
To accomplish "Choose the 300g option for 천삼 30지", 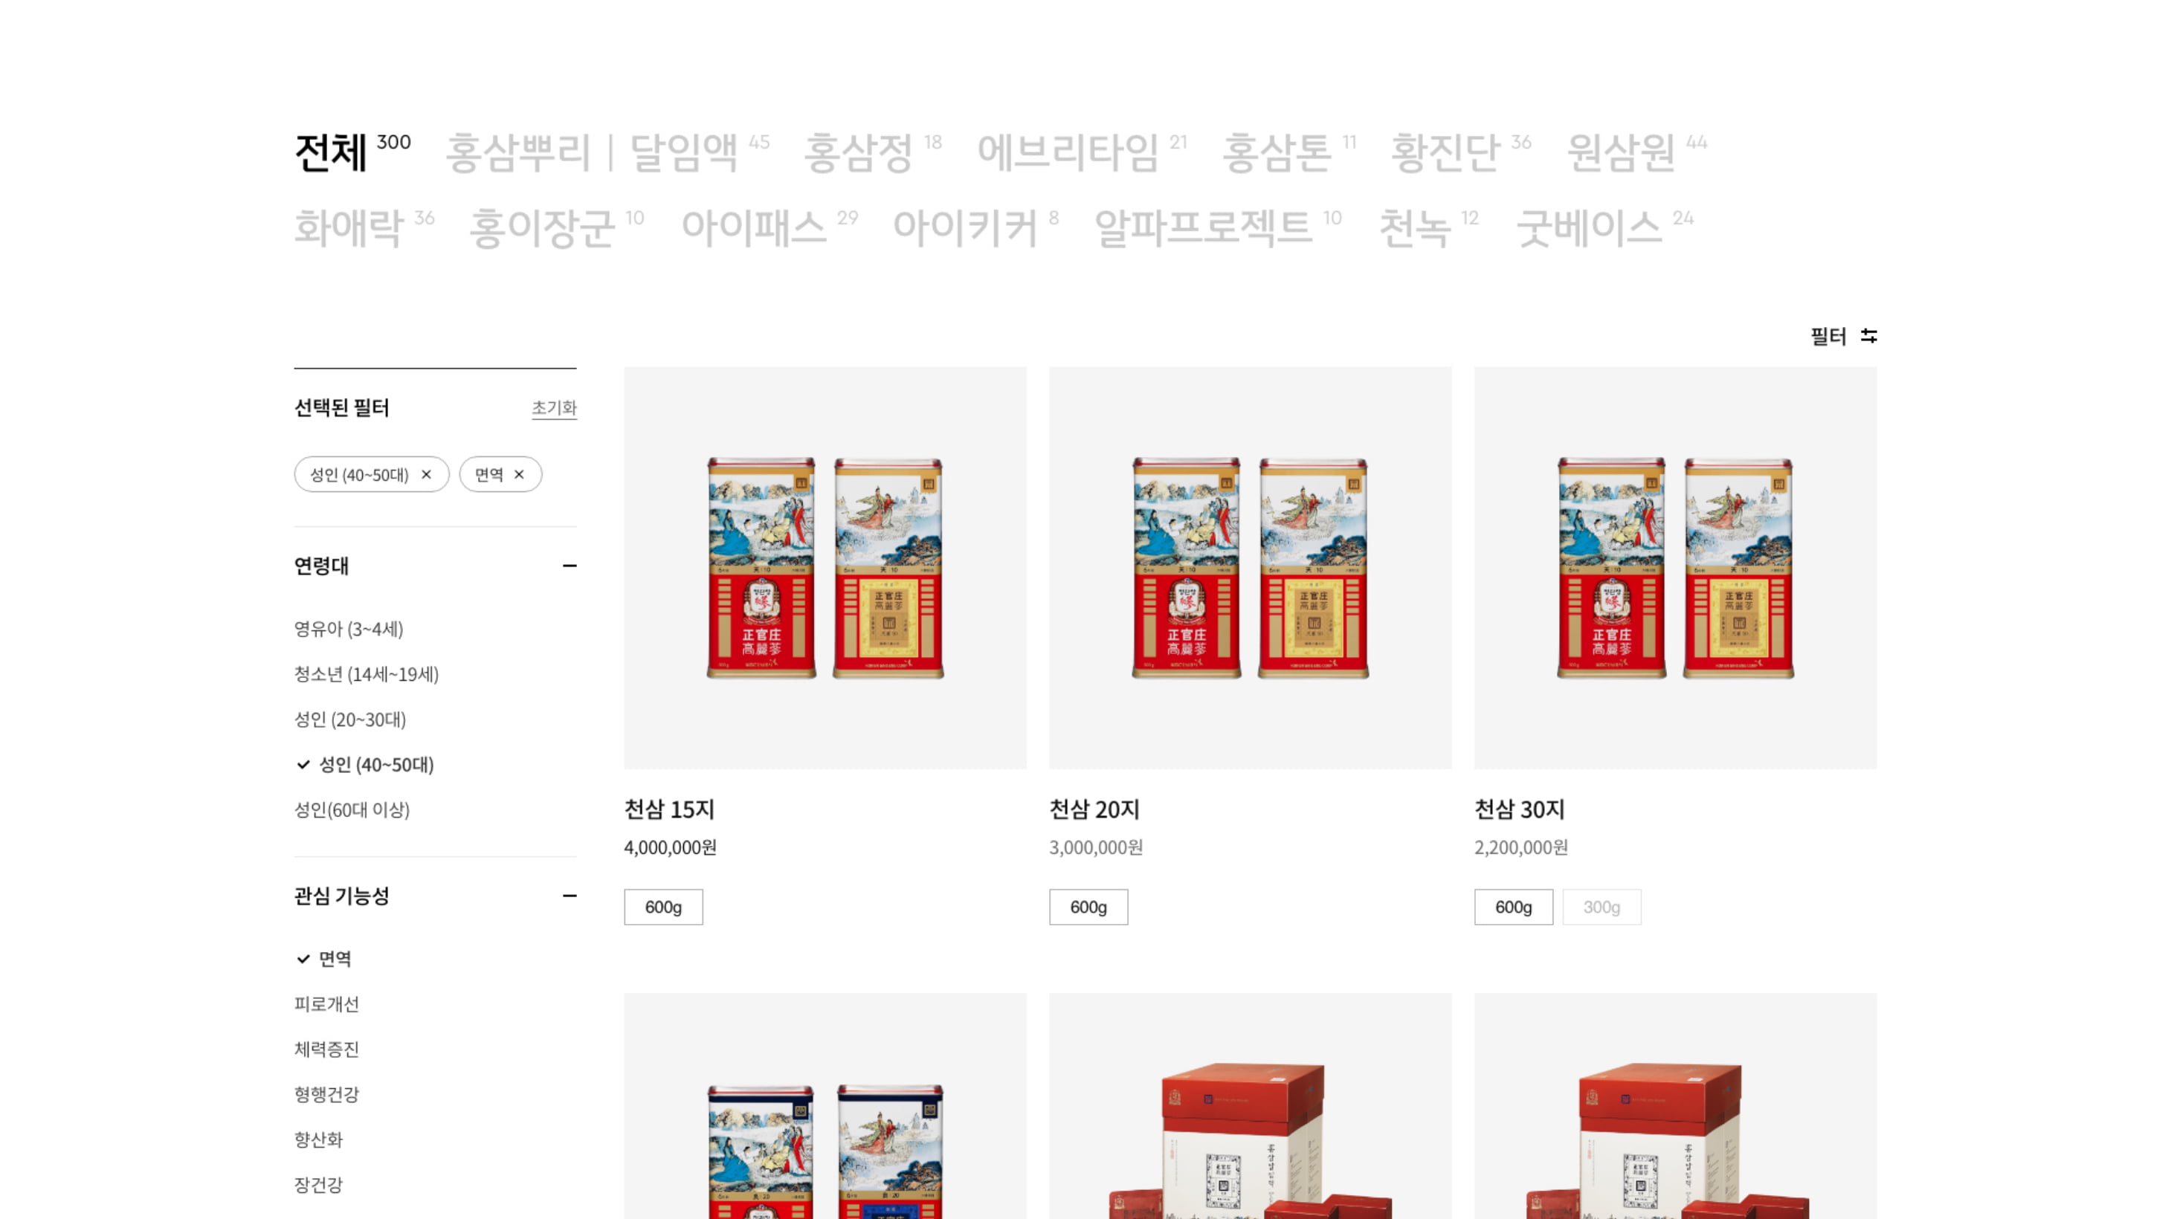I will click(x=1601, y=908).
